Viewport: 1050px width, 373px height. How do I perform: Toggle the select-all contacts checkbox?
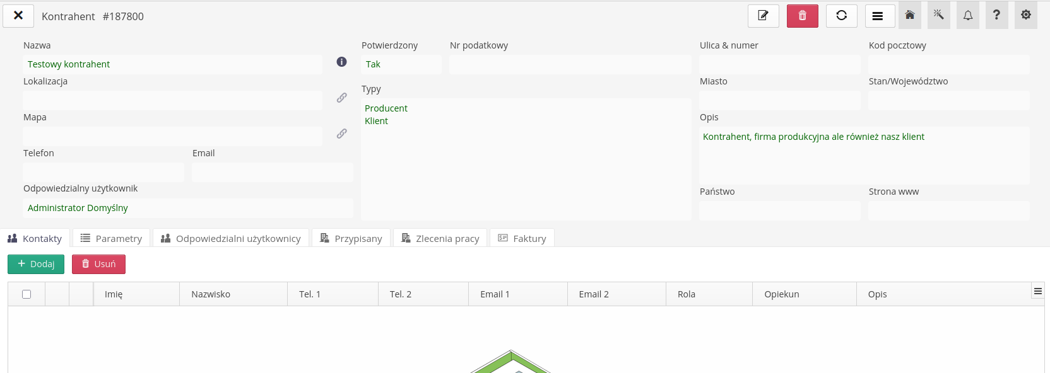[x=27, y=294]
